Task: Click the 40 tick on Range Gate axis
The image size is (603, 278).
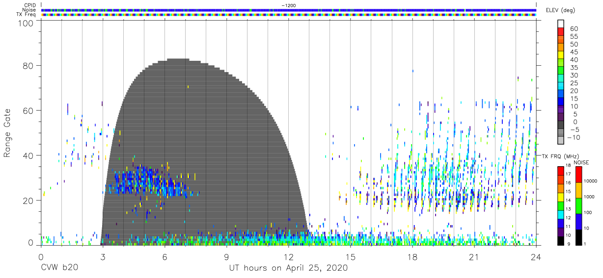Action: 27,155
